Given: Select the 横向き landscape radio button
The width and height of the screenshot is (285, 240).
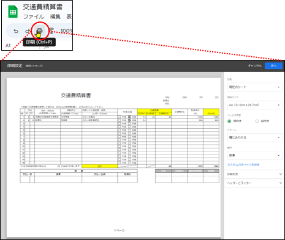Looking at the screenshot, I should coord(229,121).
